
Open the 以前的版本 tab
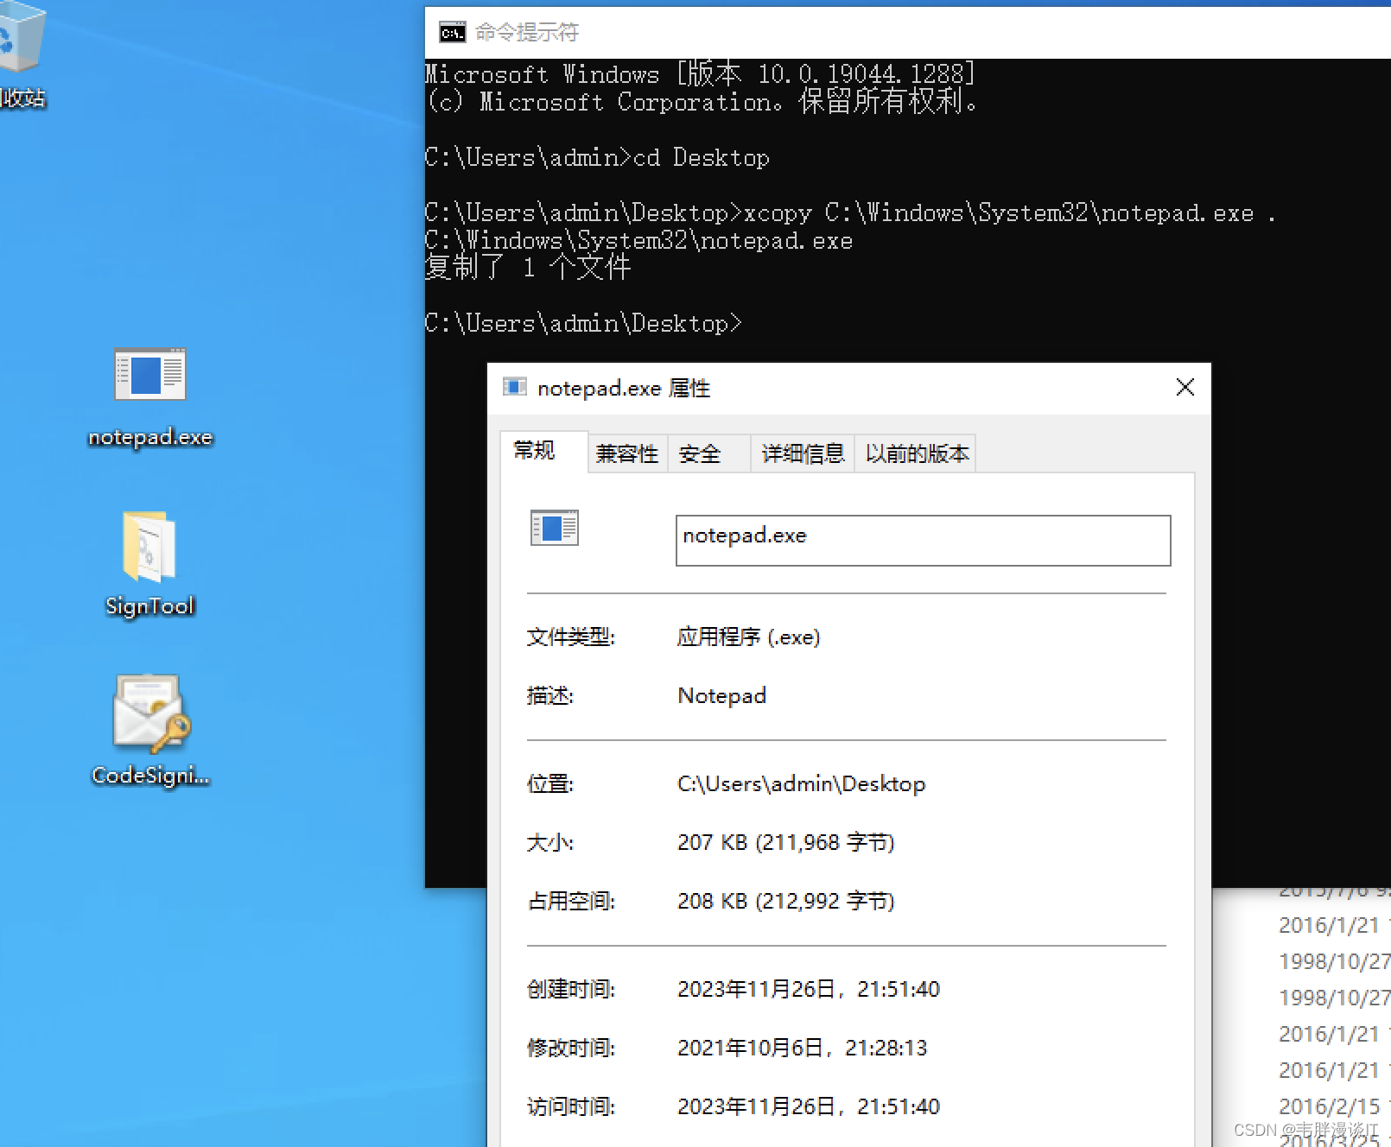(x=916, y=453)
